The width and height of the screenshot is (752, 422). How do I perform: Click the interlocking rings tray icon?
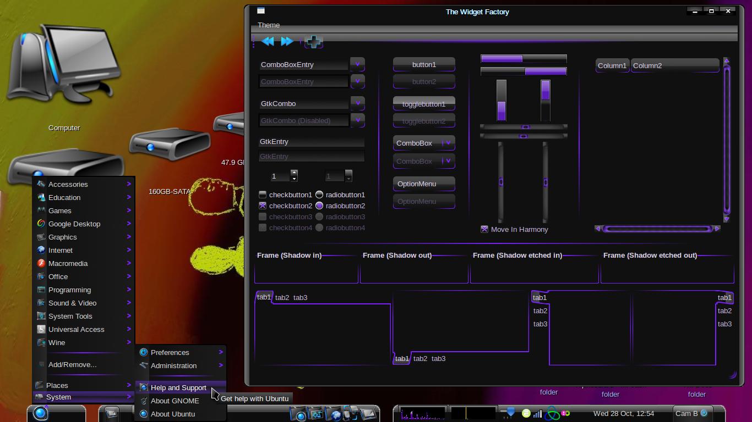pos(552,414)
